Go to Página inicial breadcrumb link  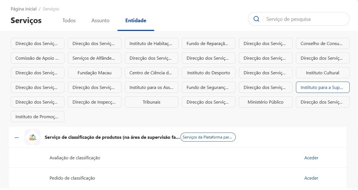point(23,9)
